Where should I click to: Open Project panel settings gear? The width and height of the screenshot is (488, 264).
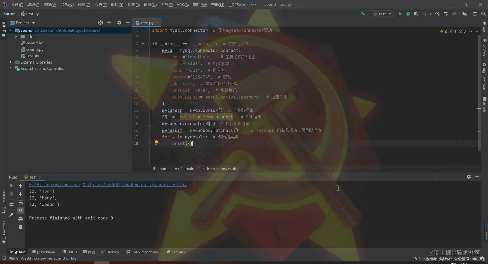[119, 23]
